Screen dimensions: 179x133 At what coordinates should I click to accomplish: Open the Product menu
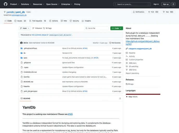pos(15,4)
